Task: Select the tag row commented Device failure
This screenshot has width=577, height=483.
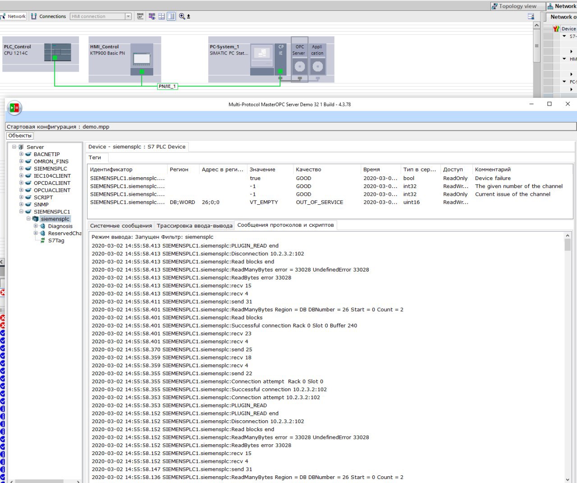Action: click(330, 178)
